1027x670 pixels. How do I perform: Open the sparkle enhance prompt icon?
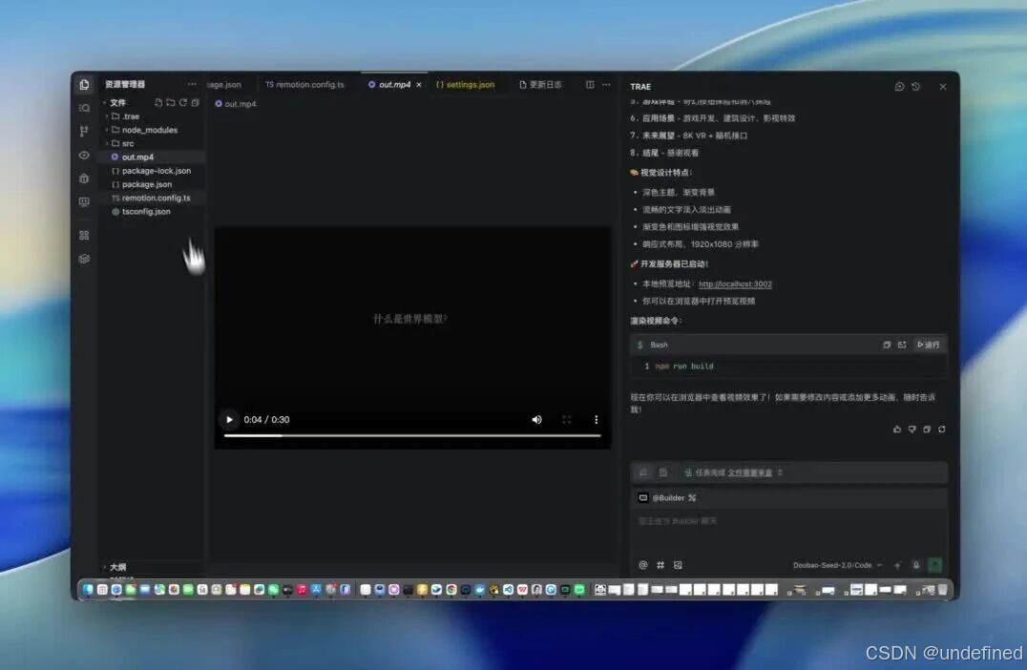(x=897, y=565)
